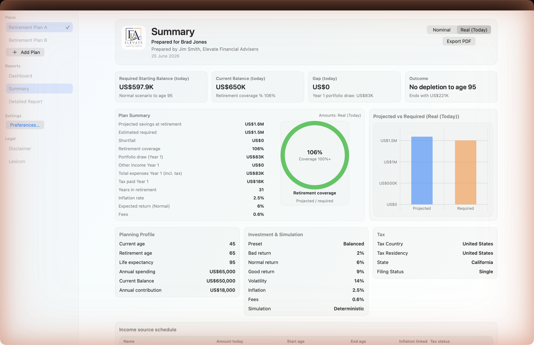
Task: Click the orange Required bar
Action: click(x=465, y=172)
